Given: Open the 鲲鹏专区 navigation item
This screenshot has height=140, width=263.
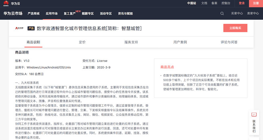Looking at the screenshot, I should [x=88, y=13].
